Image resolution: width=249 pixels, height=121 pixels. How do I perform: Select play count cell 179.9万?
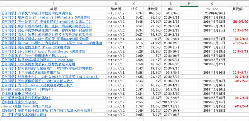153,26
